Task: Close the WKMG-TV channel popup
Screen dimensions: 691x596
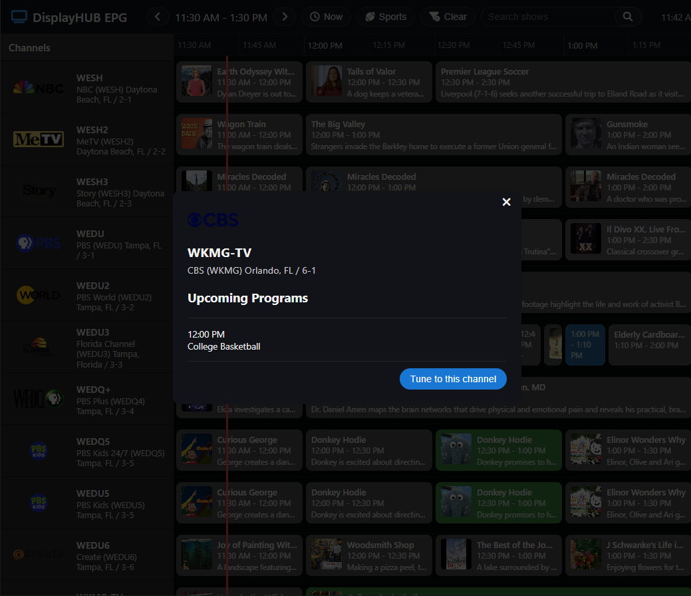Action: (506, 202)
